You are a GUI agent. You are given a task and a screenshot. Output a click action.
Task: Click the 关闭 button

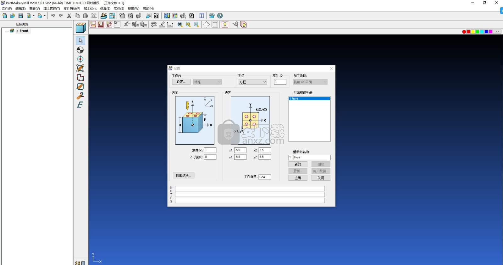pos(321,178)
